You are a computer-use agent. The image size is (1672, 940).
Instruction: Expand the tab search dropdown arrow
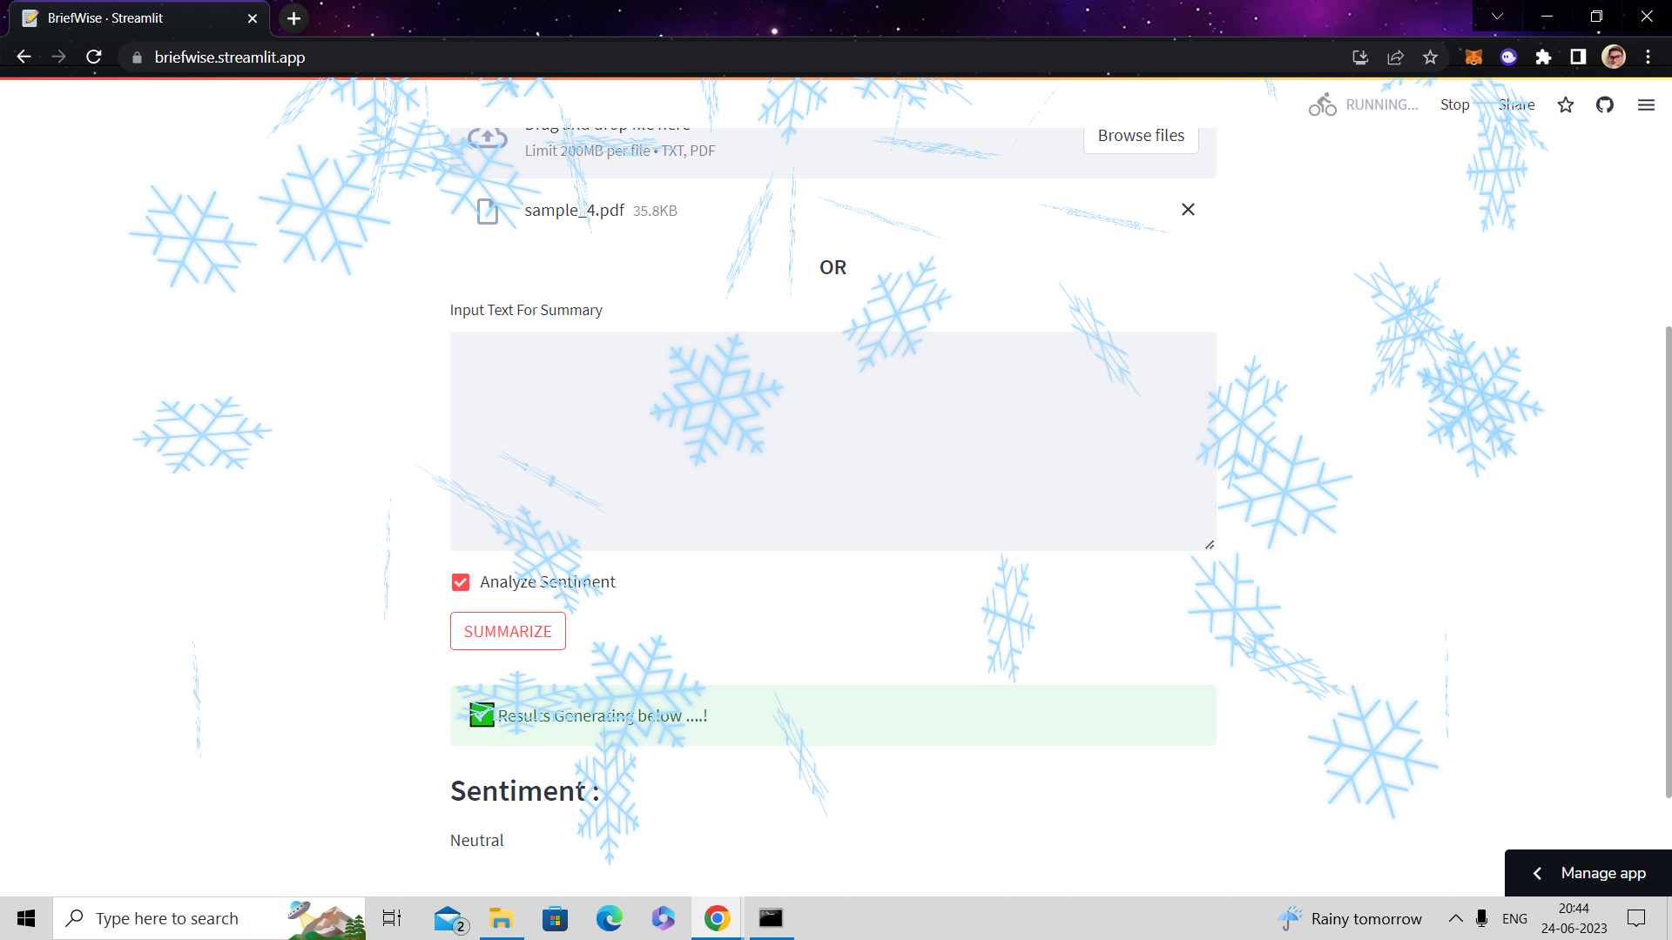1497,17
